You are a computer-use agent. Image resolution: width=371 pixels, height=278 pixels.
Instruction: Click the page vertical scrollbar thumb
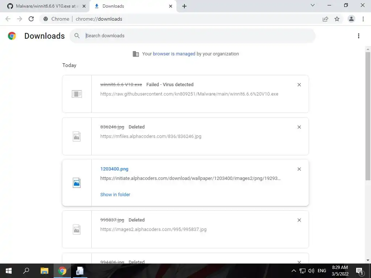(x=368, y=116)
